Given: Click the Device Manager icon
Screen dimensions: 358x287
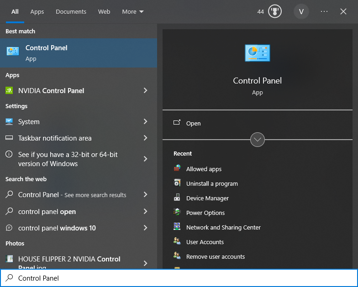Looking at the screenshot, I should [x=177, y=198].
